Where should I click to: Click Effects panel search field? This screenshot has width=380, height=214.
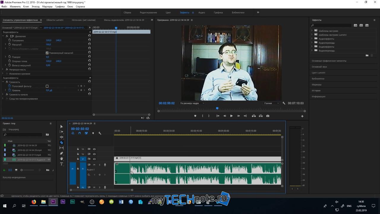coord(331,25)
